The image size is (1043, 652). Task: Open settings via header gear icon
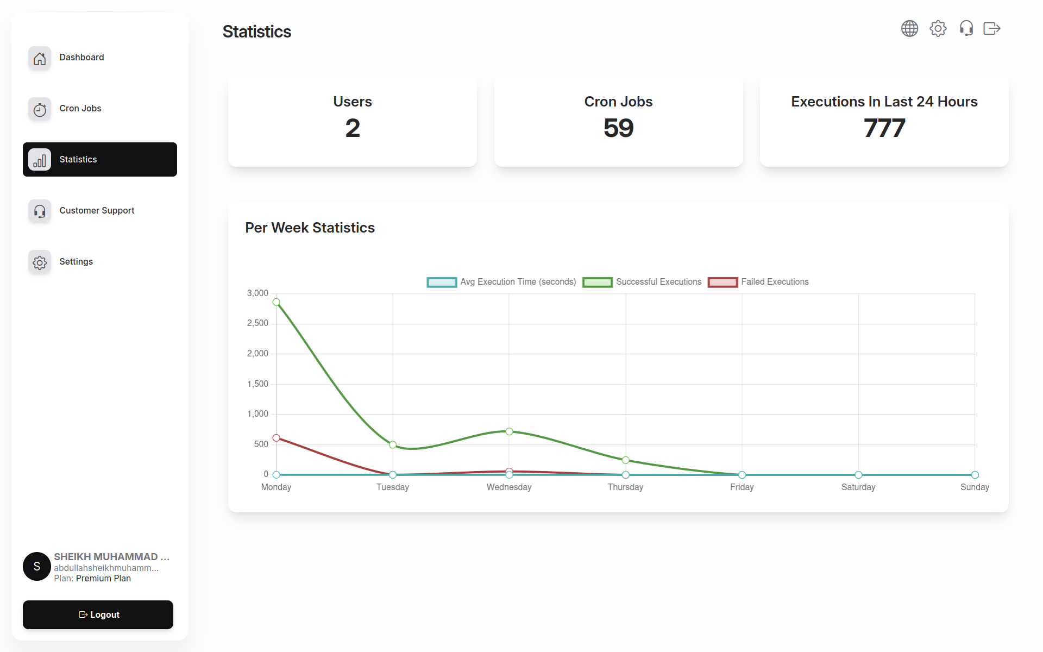tap(938, 28)
